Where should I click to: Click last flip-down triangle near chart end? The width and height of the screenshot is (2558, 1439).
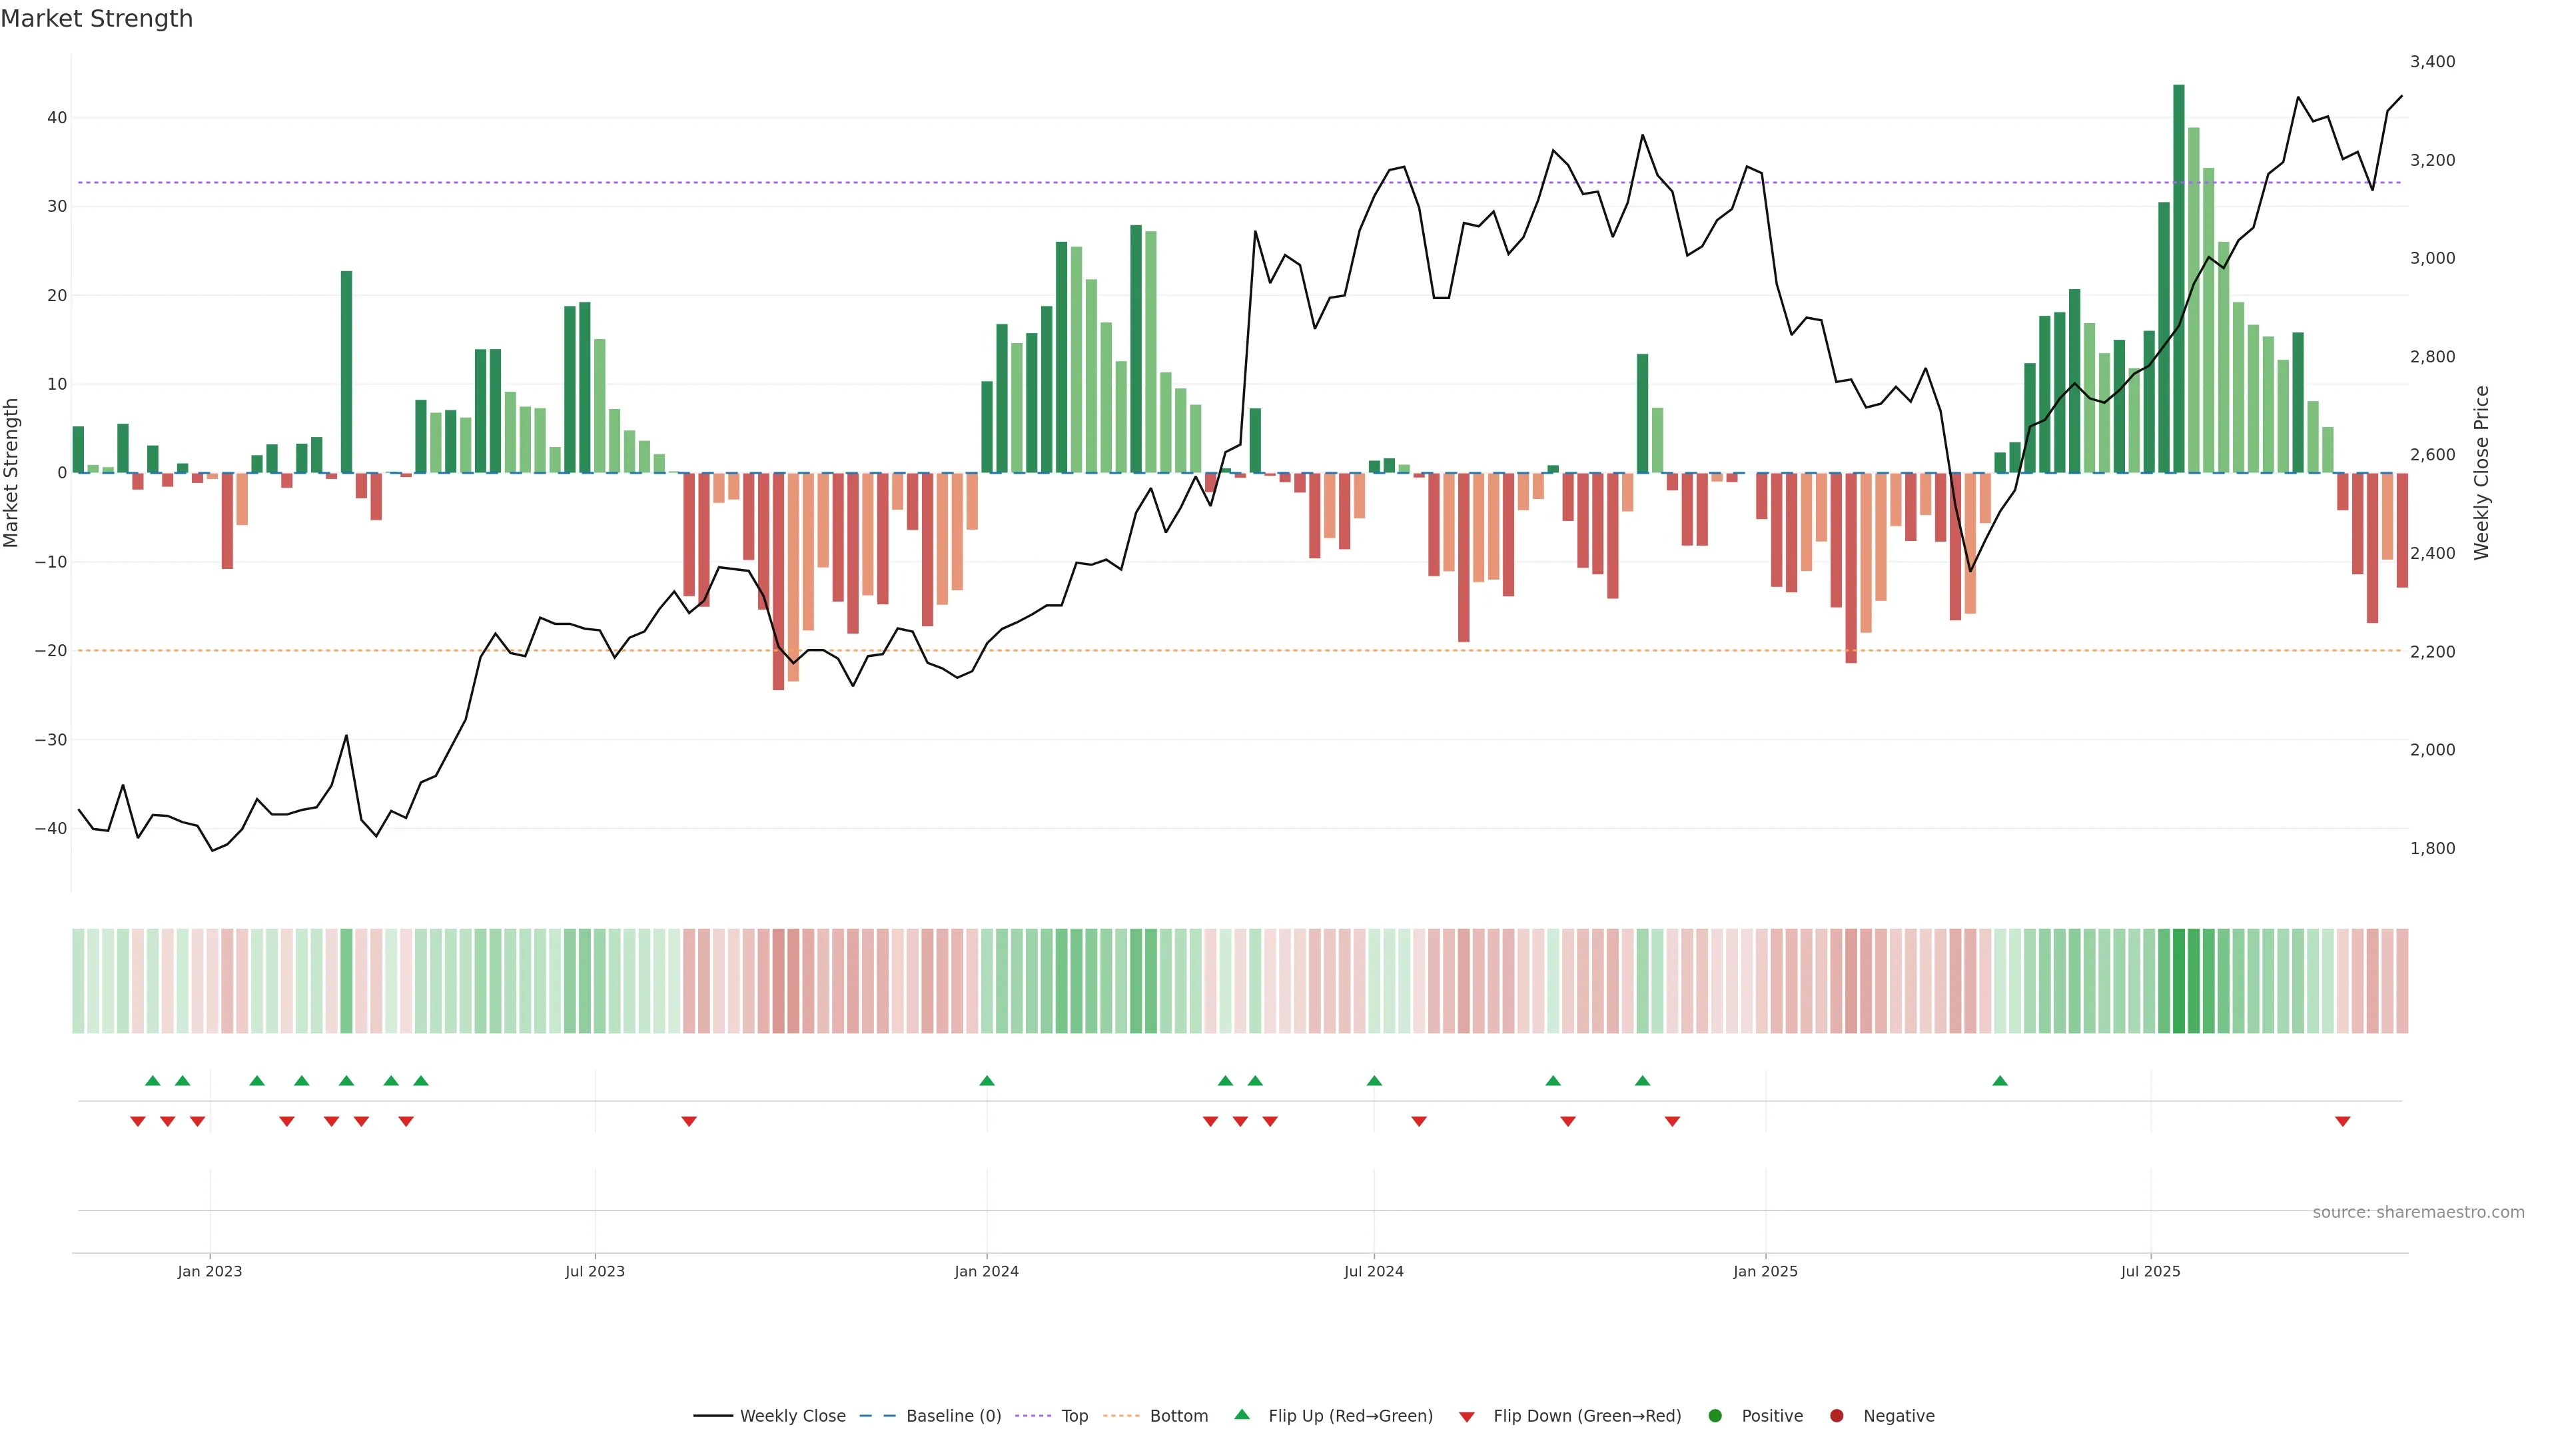coord(2343,1121)
